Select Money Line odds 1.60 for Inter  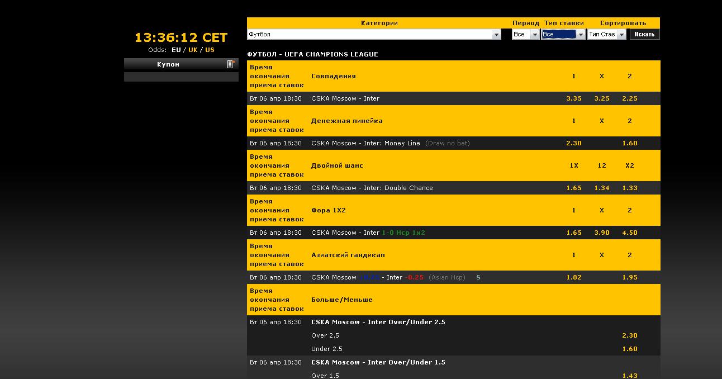(630, 143)
